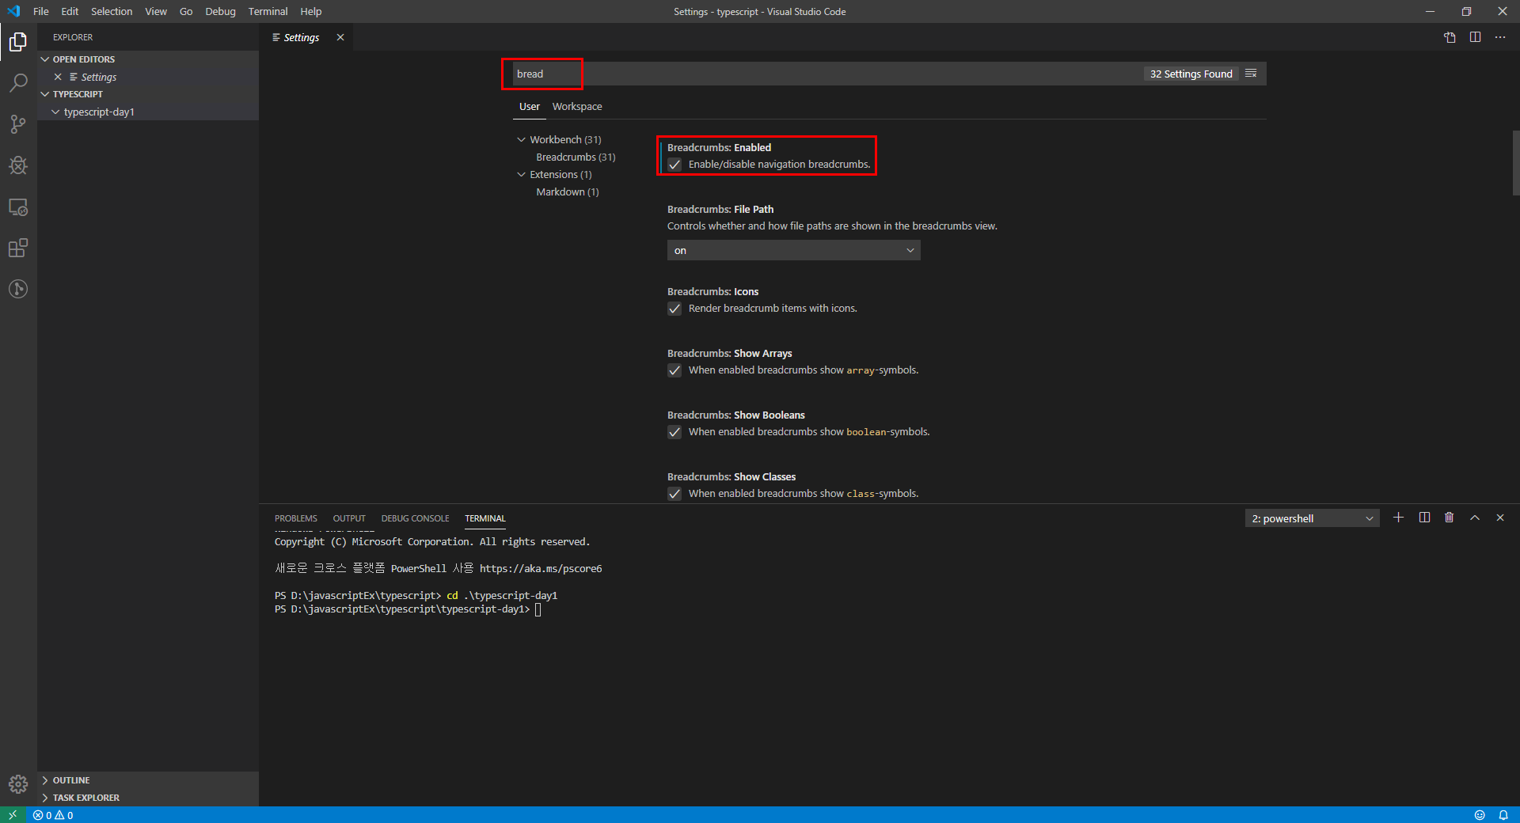The image size is (1520, 823).
Task: Create a new terminal with plus icon
Action: (1399, 518)
